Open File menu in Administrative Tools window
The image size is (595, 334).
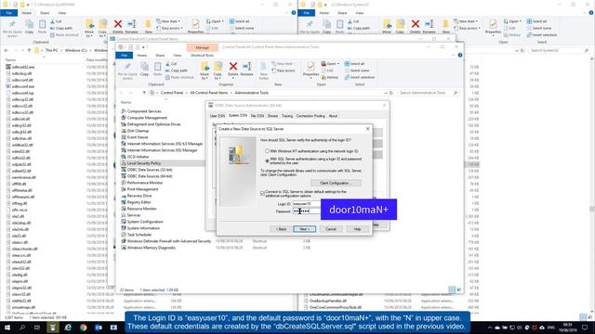click(x=124, y=56)
